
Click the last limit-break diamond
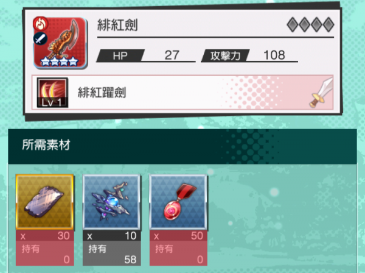[x=328, y=24]
